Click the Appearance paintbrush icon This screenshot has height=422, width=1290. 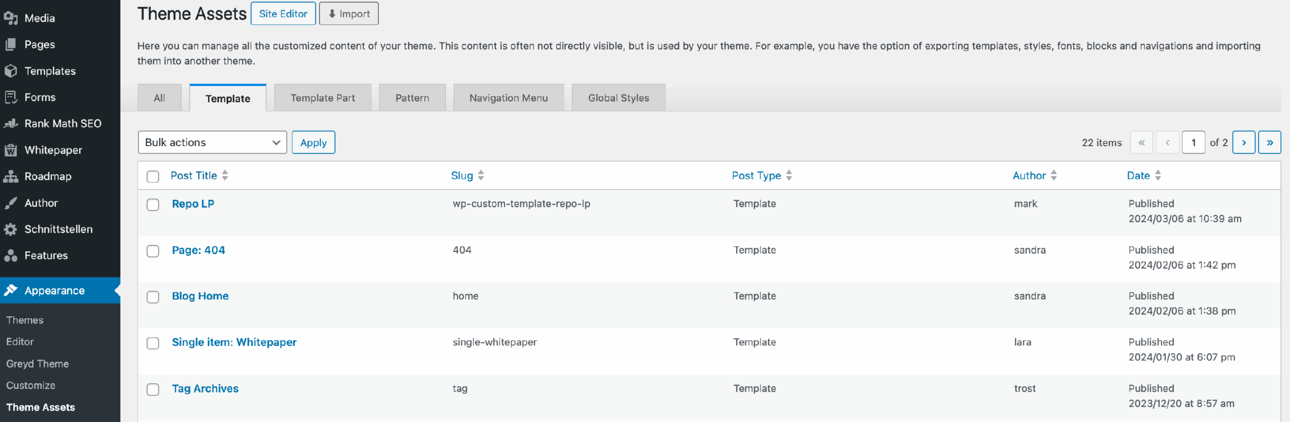(11, 291)
